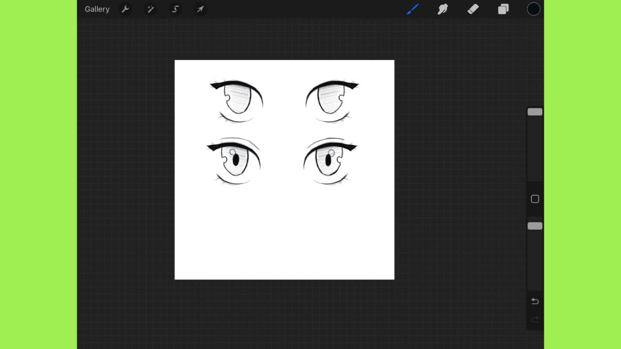Undo the last stroke

tap(535, 301)
